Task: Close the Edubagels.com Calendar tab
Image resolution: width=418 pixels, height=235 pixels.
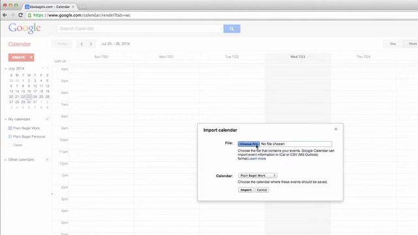Action: click(73, 7)
